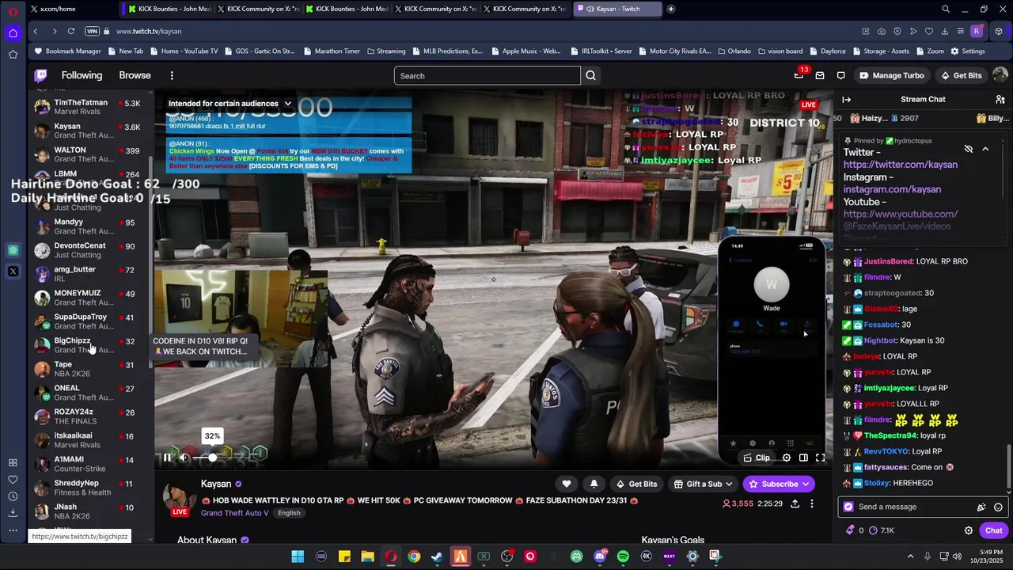1013x570 pixels.
Task: Open Spotify from the taskbar
Action: 623,557
